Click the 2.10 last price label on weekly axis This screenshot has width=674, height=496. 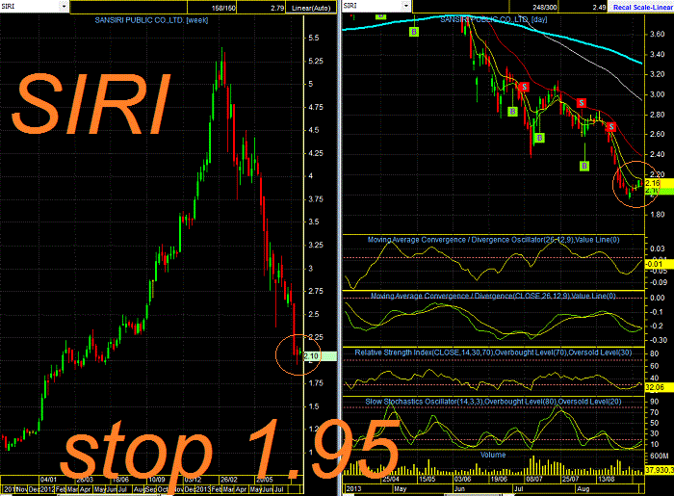320,356
